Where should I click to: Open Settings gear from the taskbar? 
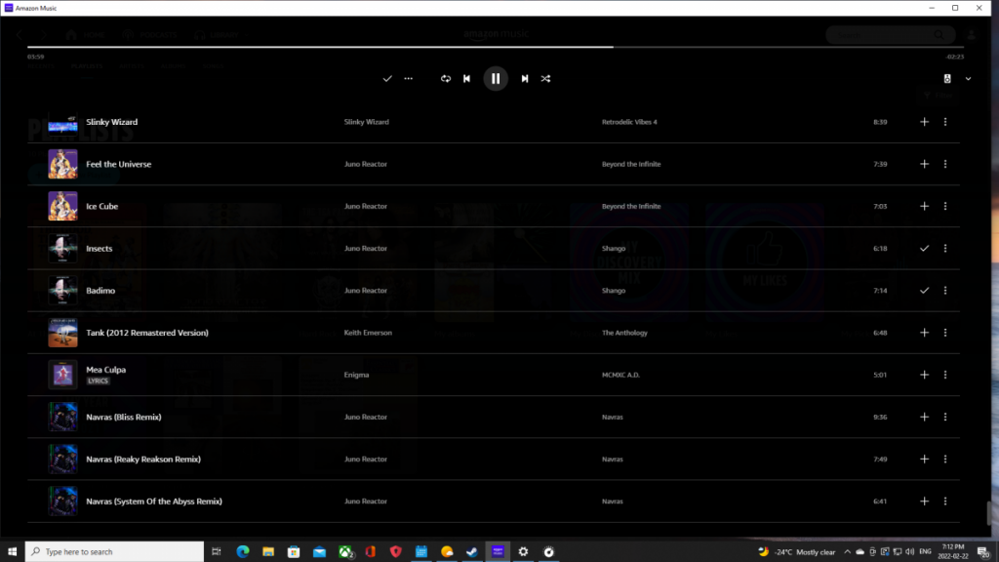tap(523, 552)
